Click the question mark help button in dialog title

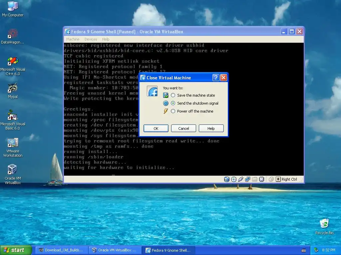click(x=215, y=78)
